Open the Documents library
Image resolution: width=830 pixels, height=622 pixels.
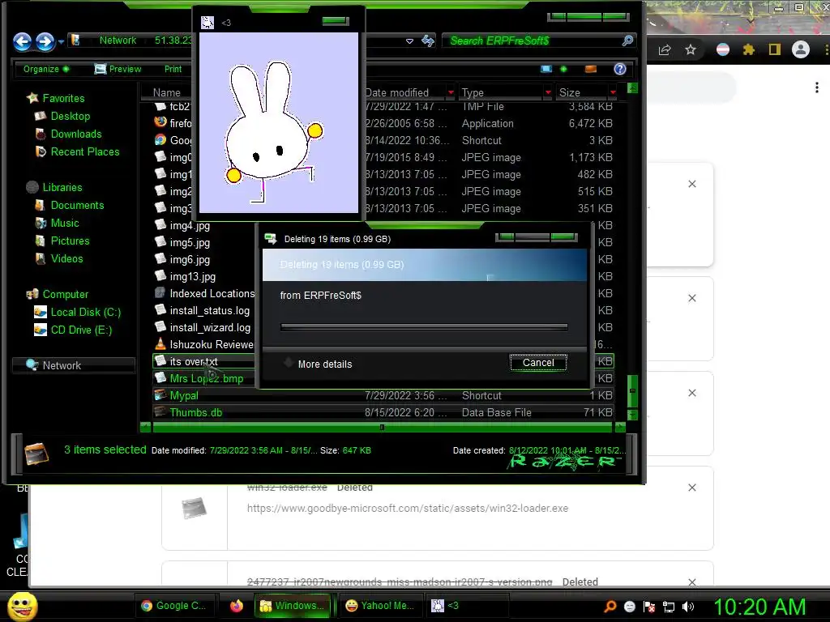point(77,205)
